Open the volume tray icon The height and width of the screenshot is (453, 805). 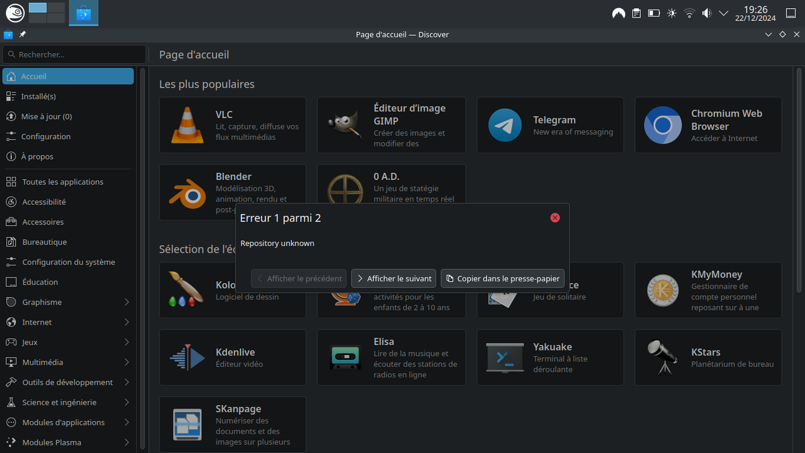click(x=706, y=13)
